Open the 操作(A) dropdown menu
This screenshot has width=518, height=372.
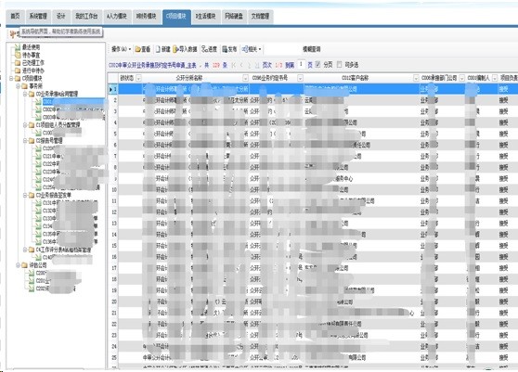(122, 49)
